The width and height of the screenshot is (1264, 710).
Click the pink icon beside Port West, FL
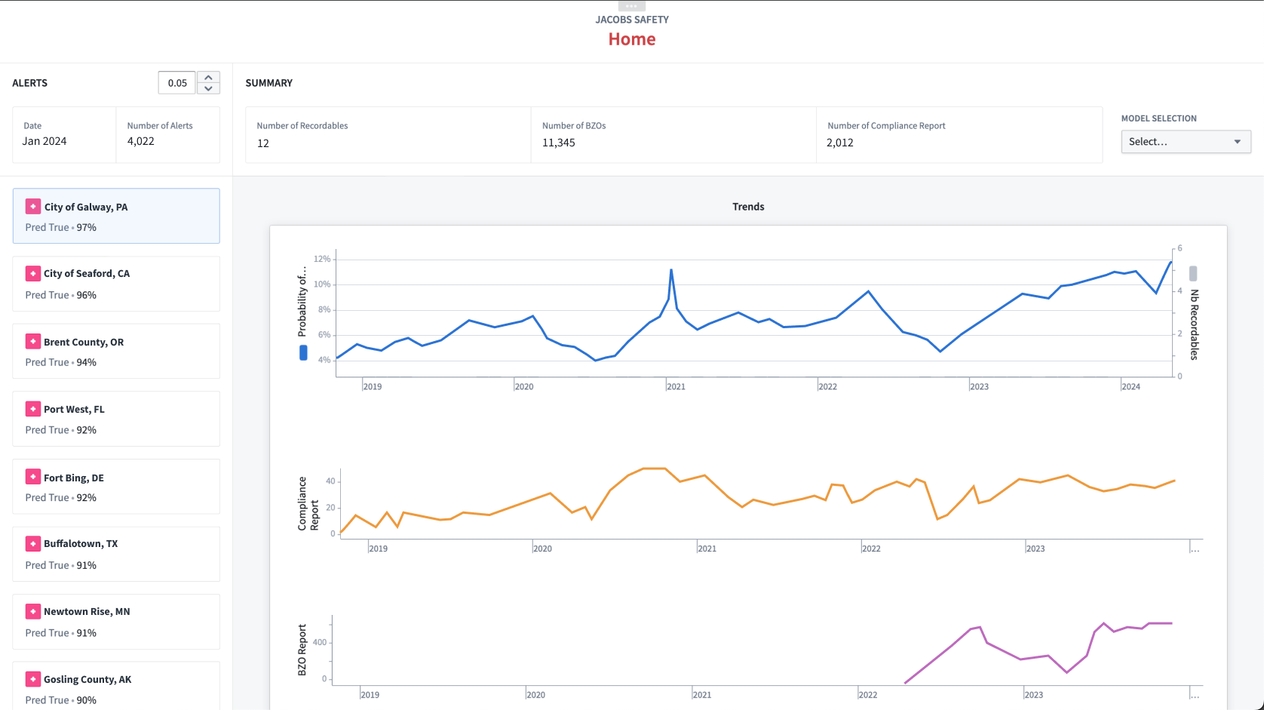pos(33,409)
